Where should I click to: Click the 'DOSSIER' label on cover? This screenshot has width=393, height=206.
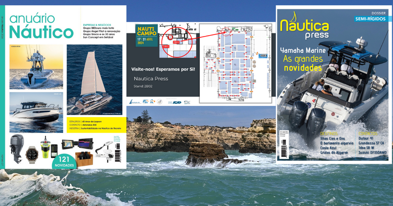click(x=379, y=13)
